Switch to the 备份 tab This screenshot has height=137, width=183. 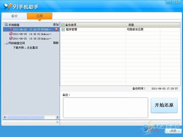coord(14,16)
